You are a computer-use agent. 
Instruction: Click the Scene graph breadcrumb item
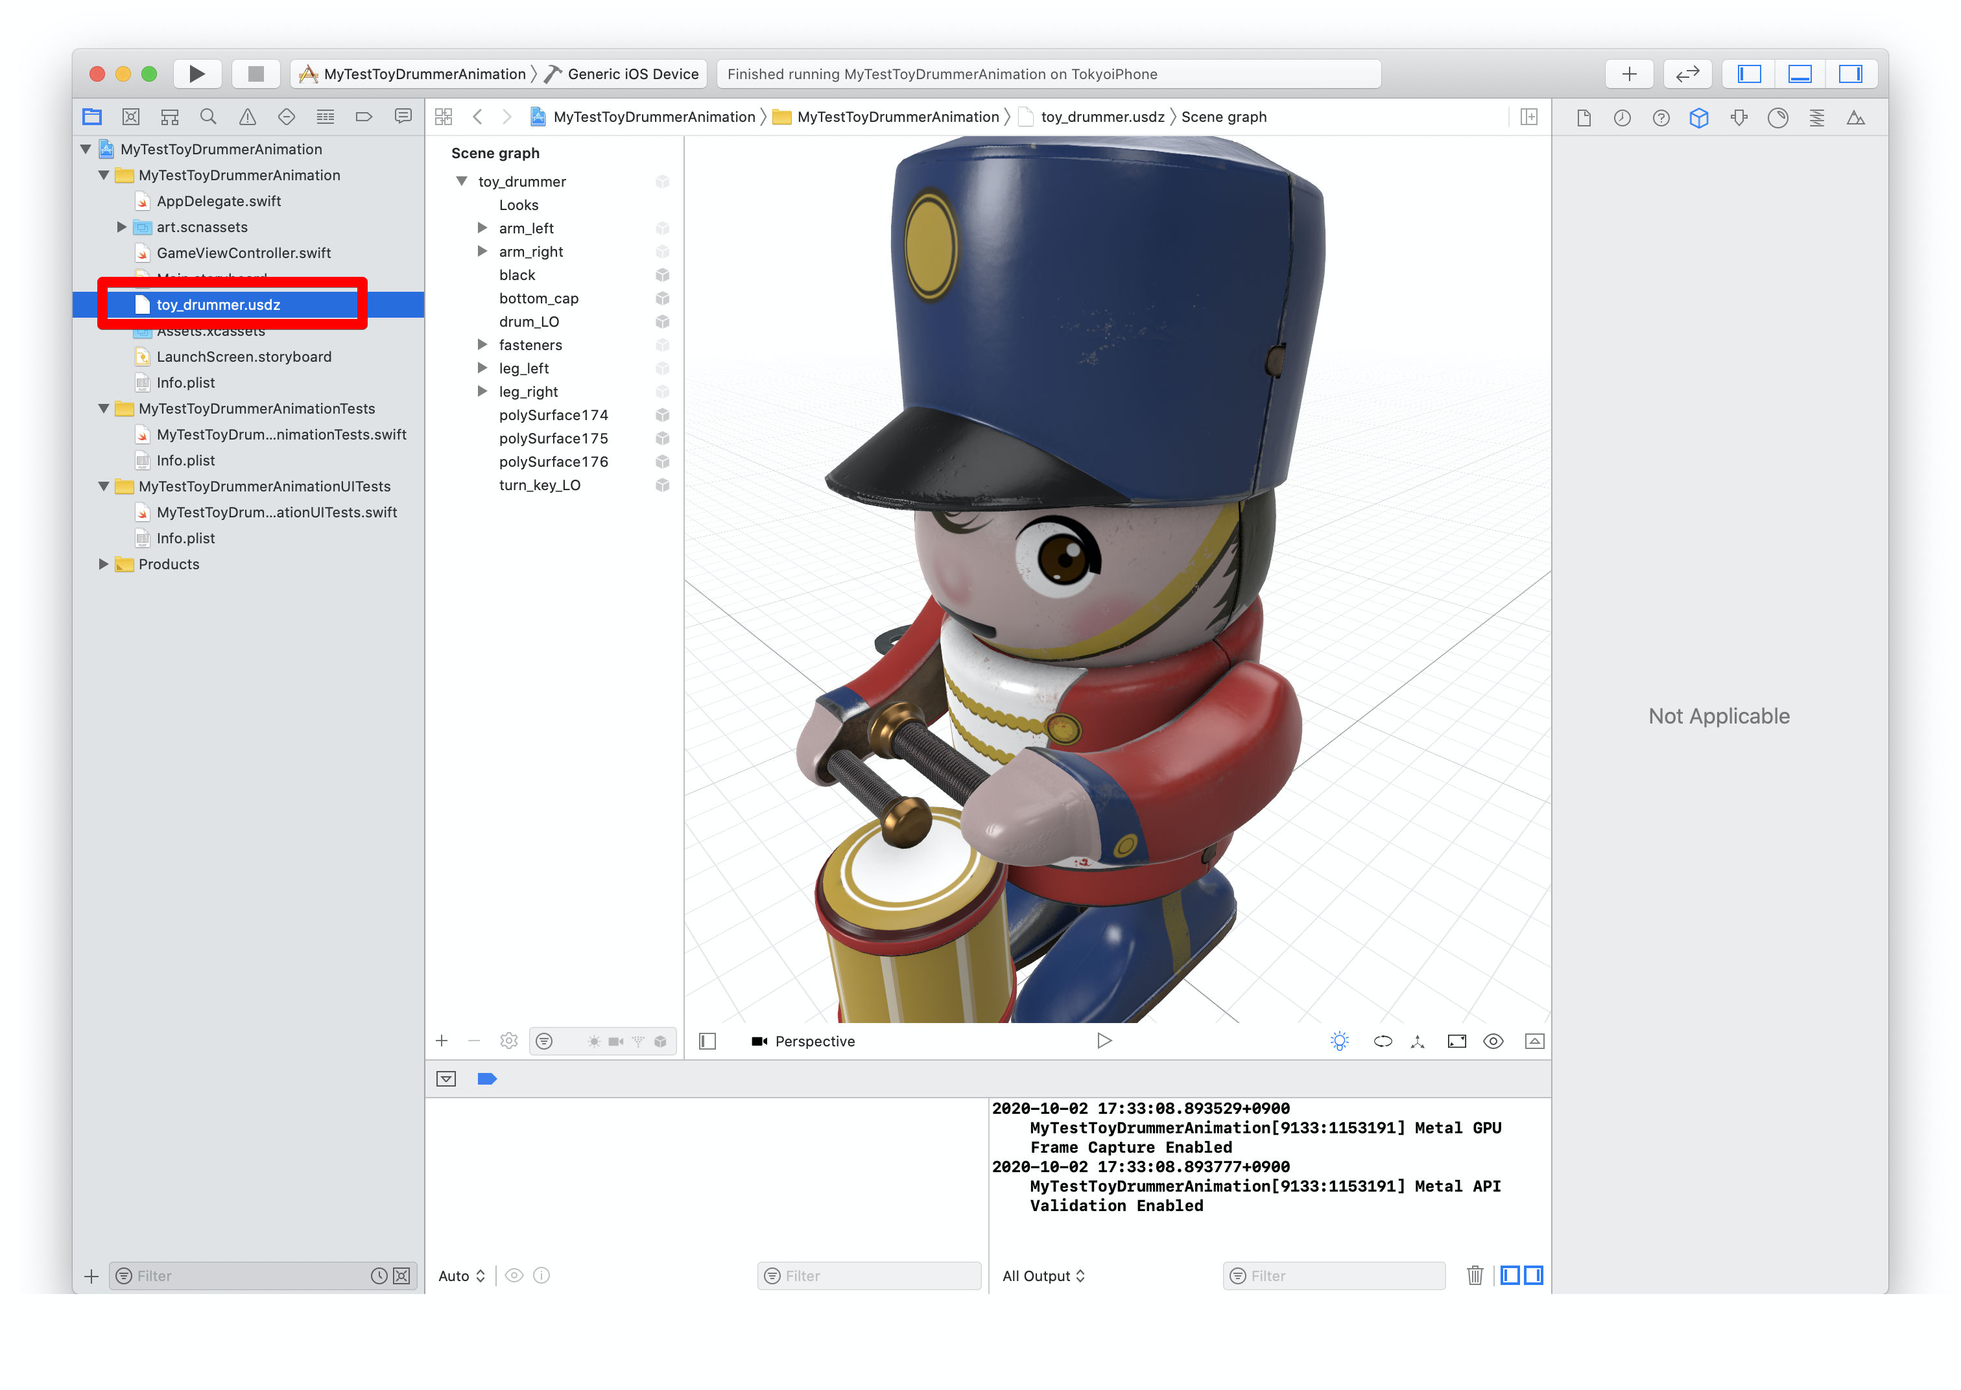1223,117
